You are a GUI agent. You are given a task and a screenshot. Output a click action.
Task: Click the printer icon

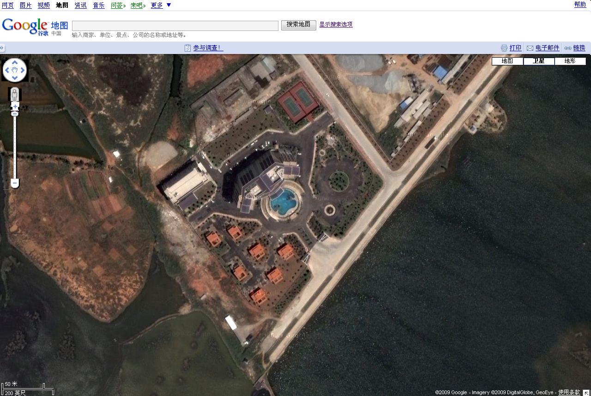coord(504,48)
